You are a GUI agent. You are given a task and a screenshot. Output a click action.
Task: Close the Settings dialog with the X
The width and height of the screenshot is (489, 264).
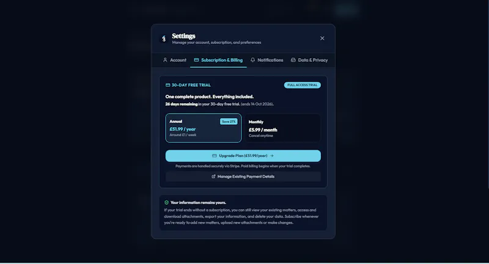click(x=322, y=38)
